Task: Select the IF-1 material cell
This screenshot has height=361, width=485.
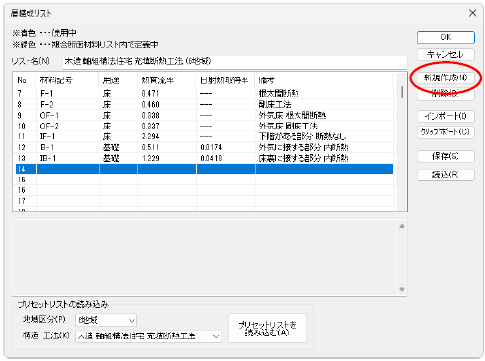Action: click(48, 136)
